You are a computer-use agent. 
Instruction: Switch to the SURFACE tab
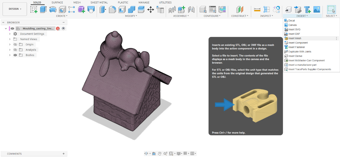57,3
